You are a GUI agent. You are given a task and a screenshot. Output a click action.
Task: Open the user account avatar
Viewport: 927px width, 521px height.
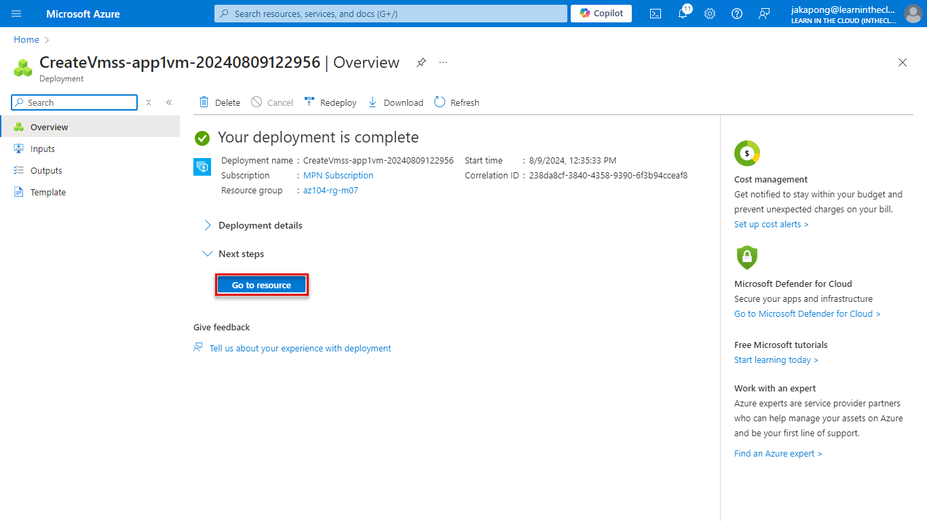913,14
